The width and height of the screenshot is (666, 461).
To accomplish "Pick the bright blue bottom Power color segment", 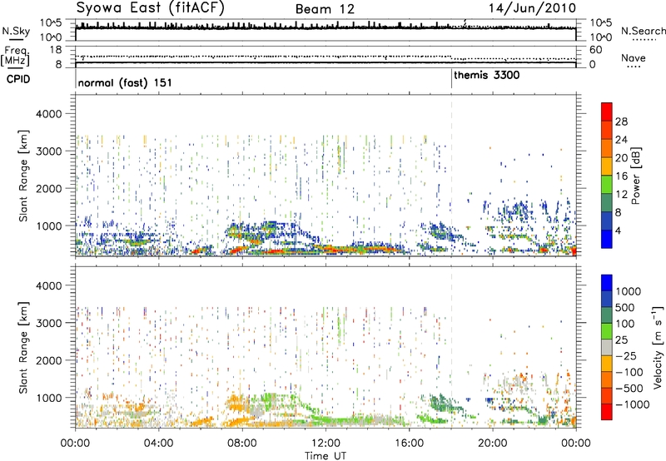I will tap(607, 240).
